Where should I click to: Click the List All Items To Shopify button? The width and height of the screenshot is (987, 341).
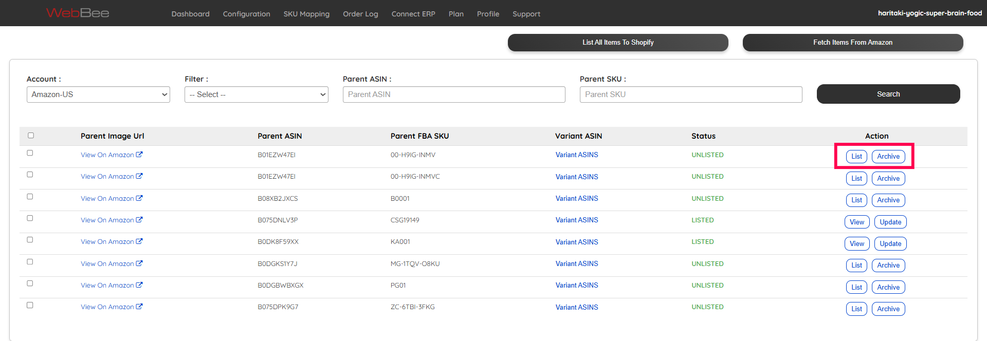point(618,43)
